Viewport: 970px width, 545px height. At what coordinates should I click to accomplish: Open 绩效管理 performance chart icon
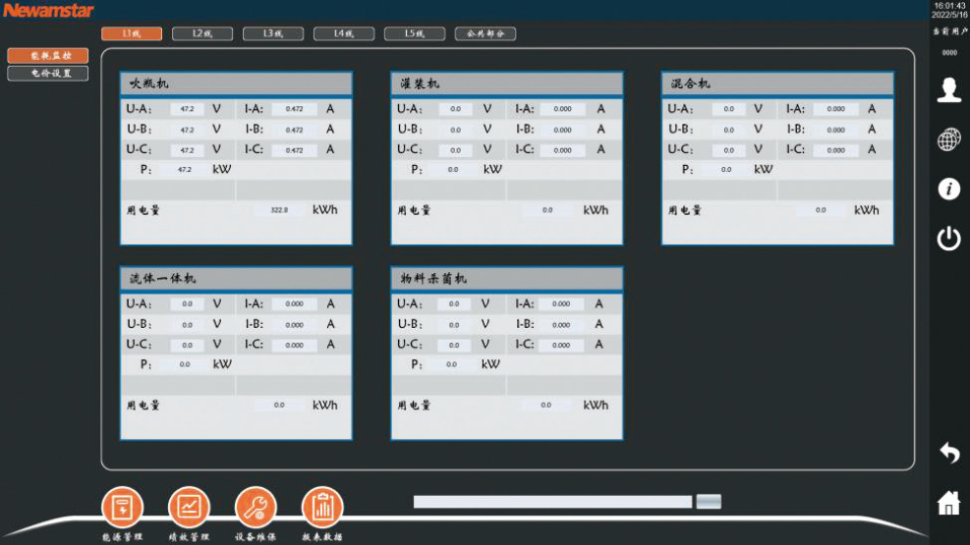190,508
